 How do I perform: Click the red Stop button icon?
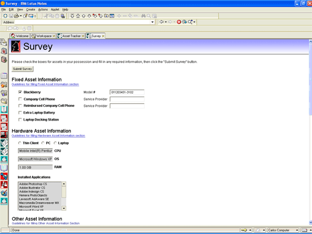tap(179, 22)
